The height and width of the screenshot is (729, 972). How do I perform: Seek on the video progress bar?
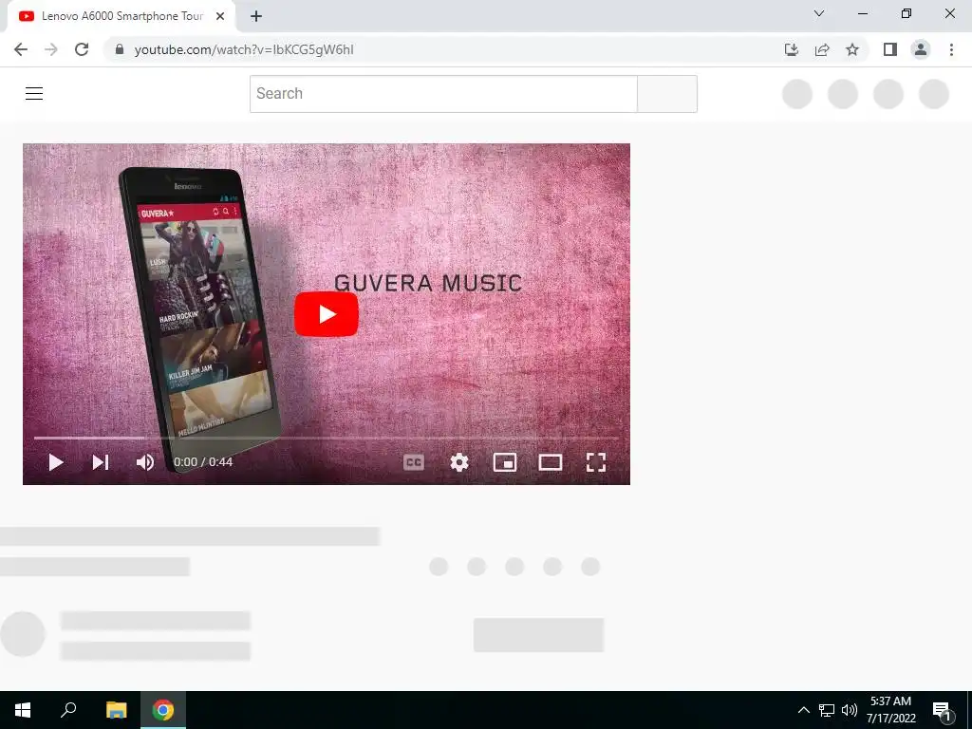click(x=327, y=438)
